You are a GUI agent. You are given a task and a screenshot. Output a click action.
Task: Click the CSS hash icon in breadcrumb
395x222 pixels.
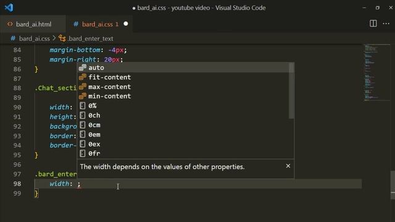coord(13,38)
